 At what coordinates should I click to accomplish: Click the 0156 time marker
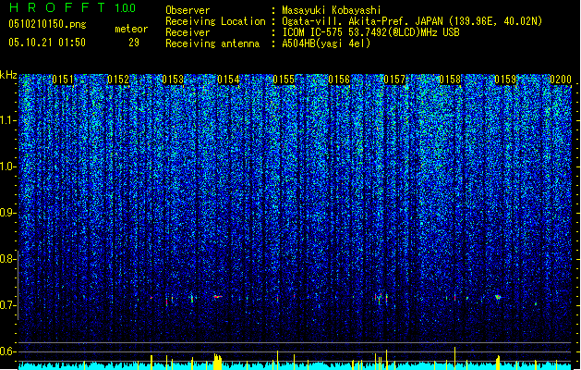[339, 80]
